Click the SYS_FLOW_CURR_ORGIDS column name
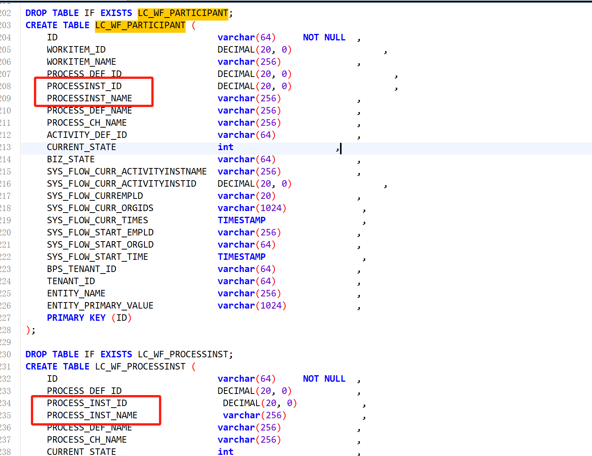The width and height of the screenshot is (592, 456). click(100, 208)
